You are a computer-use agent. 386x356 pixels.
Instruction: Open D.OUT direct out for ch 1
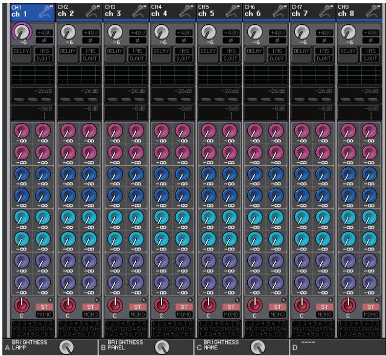click(x=44, y=59)
